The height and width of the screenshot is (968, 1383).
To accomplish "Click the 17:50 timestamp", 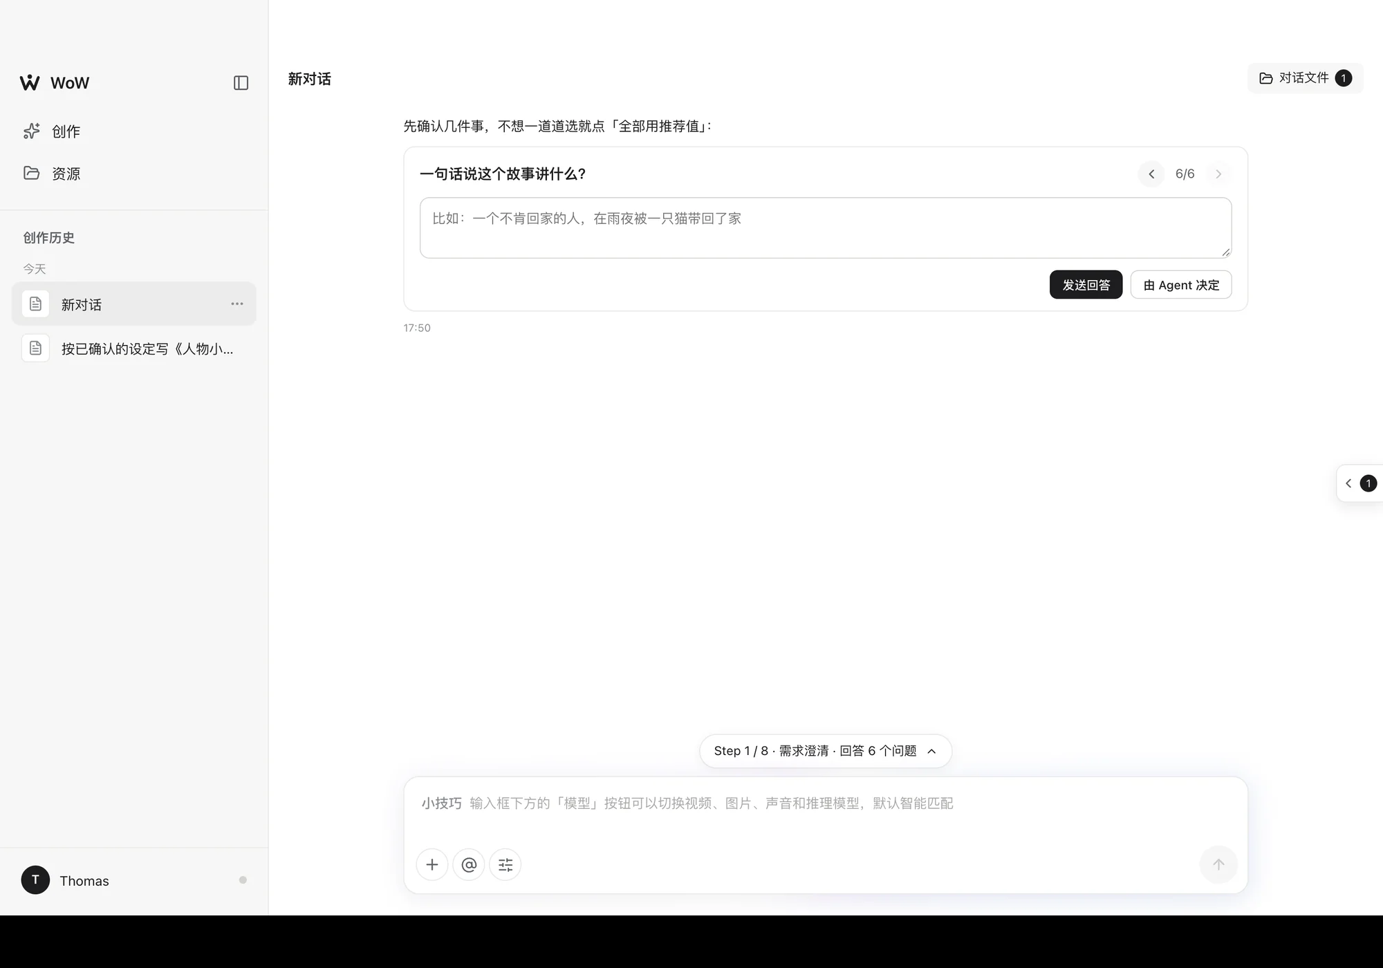I will [417, 328].
